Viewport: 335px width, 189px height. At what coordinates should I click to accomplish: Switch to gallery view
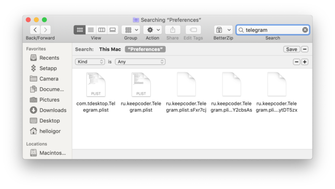coord(113,30)
